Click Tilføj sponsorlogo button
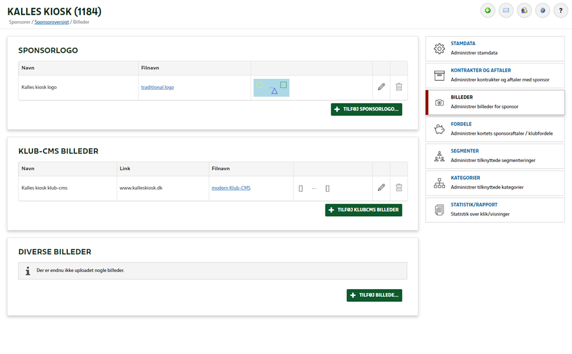This screenshot has height=354, width=572. coord(366,109)
